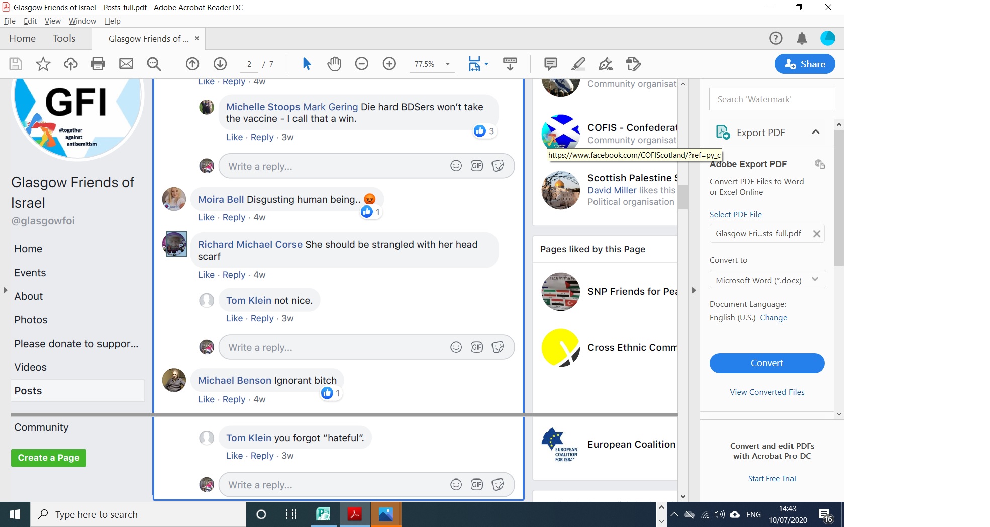Click Start Free Trial link
The height and width of the screenshot is (527, 990).
click(772, 479)
